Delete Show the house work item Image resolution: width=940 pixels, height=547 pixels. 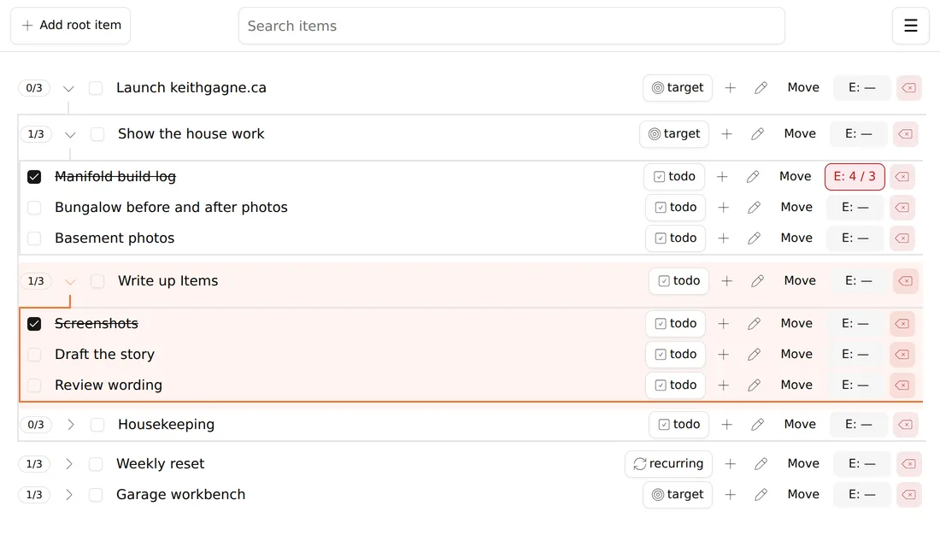(905, 134)
